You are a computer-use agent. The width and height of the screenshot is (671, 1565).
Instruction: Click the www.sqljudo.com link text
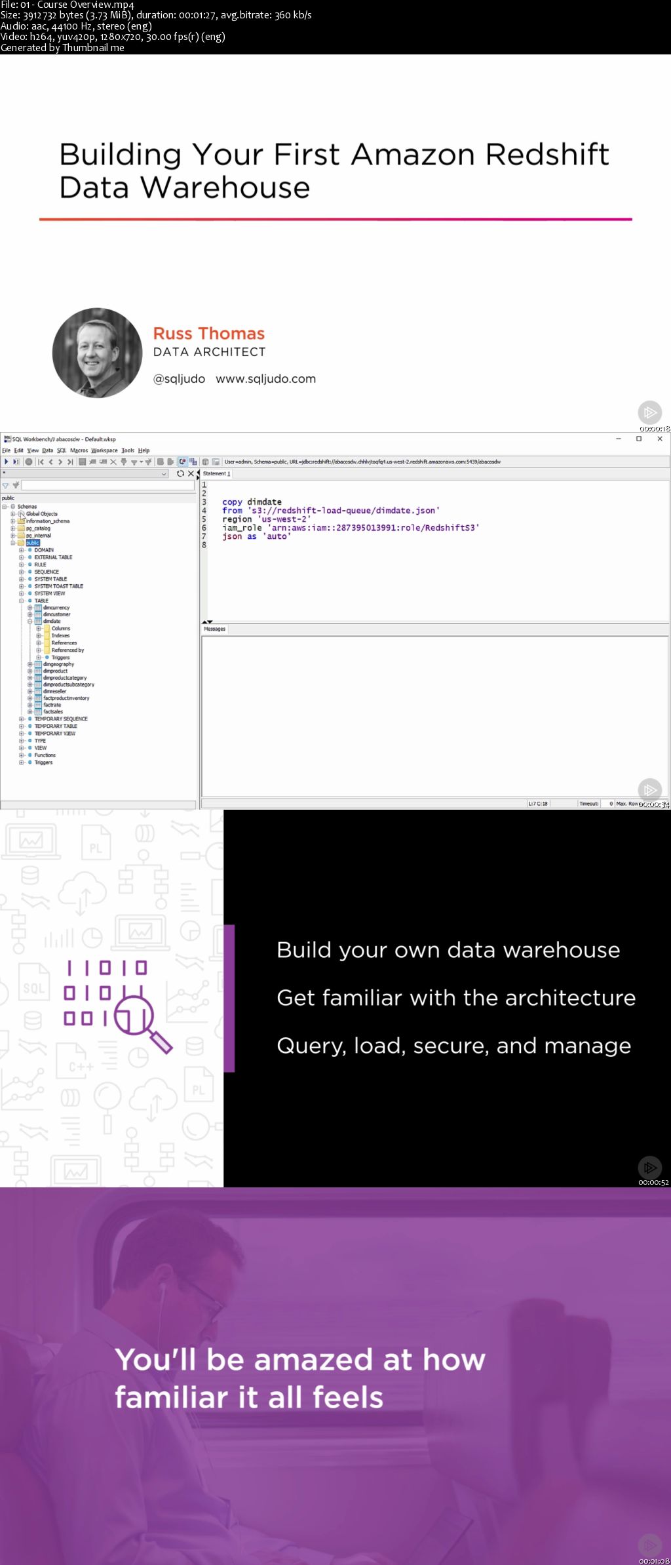coord(265,379)
